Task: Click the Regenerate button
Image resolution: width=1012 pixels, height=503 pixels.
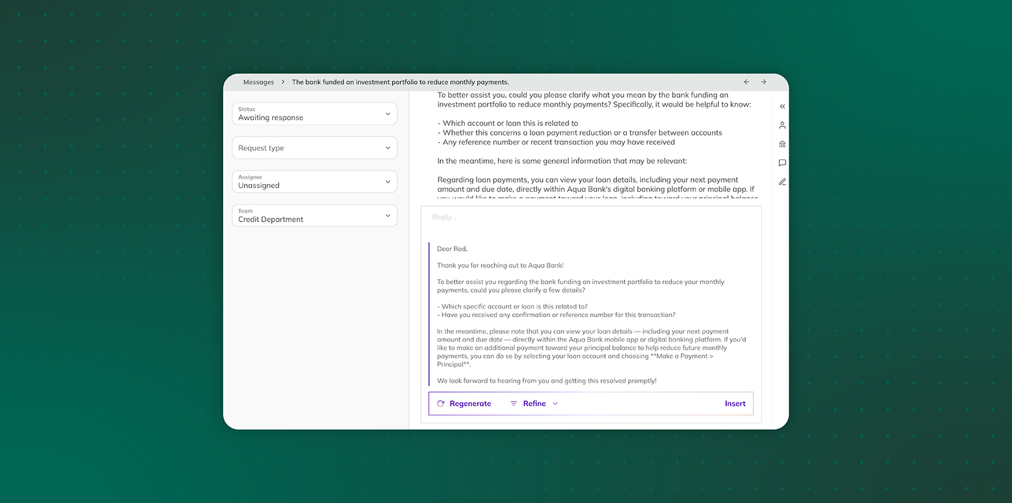Action: coord(464,404)
